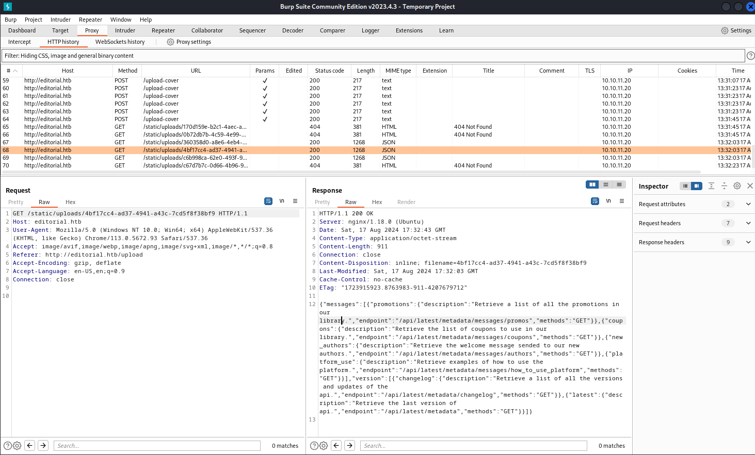Toggle word wrap icon in Request panel
The height and width of the screenshot is (455, 755).
click(x=268, y=201)
